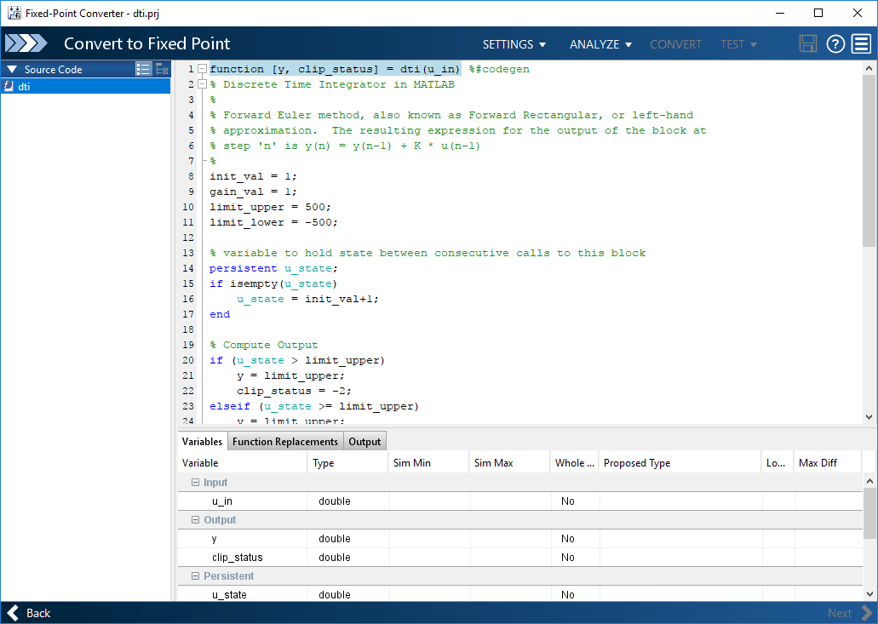
Task: Click the Proposed Type cell for u_in
Action: pyautogui.click(x=680, y=501)
